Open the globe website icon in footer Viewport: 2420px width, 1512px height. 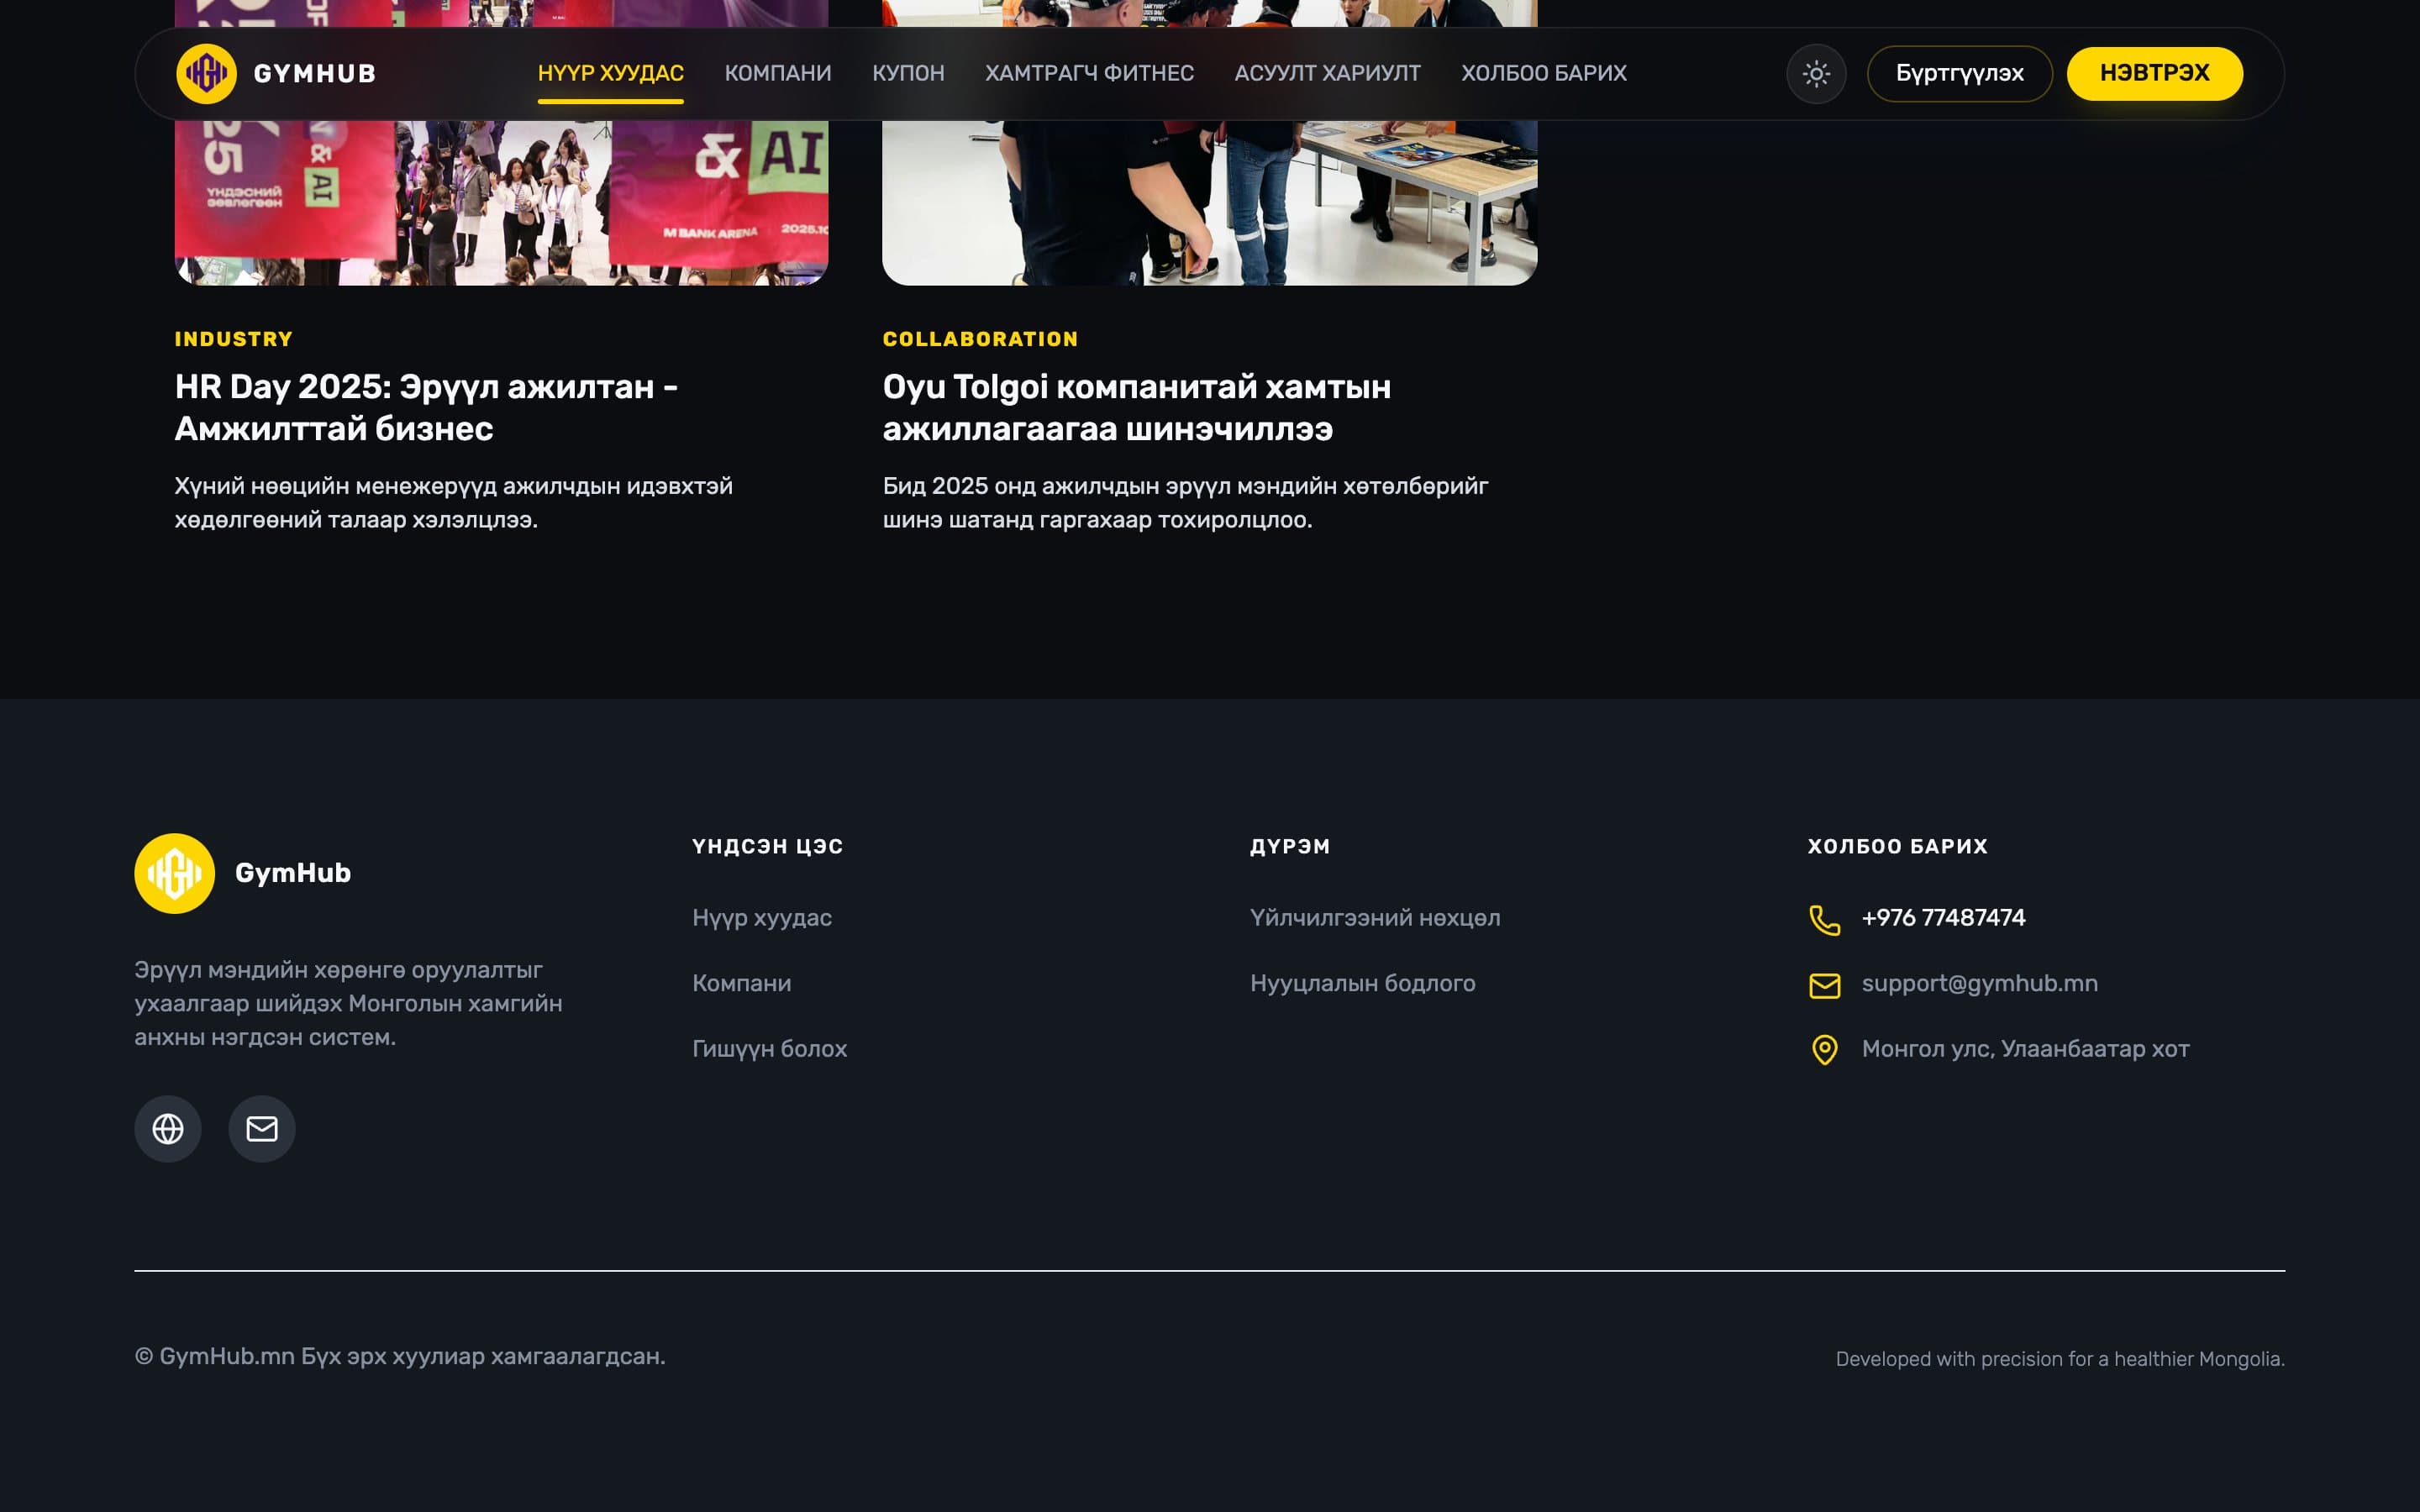pyautogui.click(x=168, y=1129)
